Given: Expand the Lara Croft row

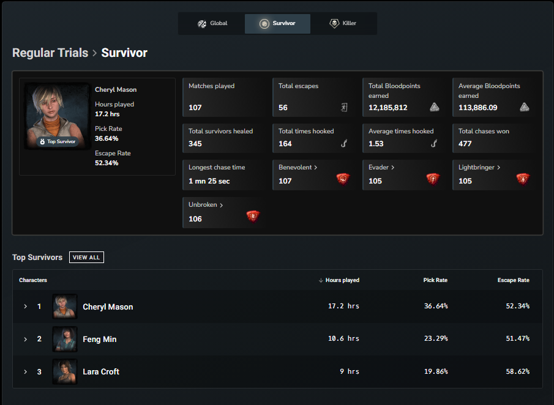Looking at the screenshot, I should [26, 372].
